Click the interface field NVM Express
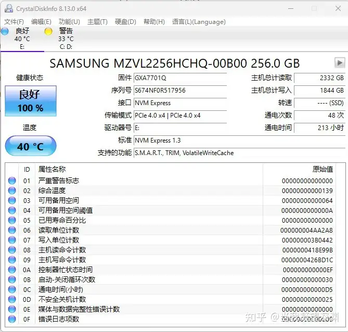This screenshot has width=348, height=332. click(180, 103)
